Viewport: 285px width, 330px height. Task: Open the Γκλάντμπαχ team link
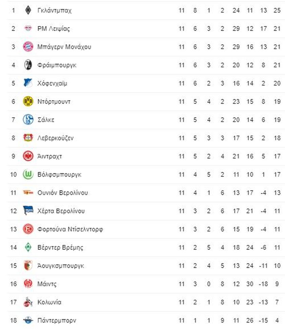click(54, 10)
